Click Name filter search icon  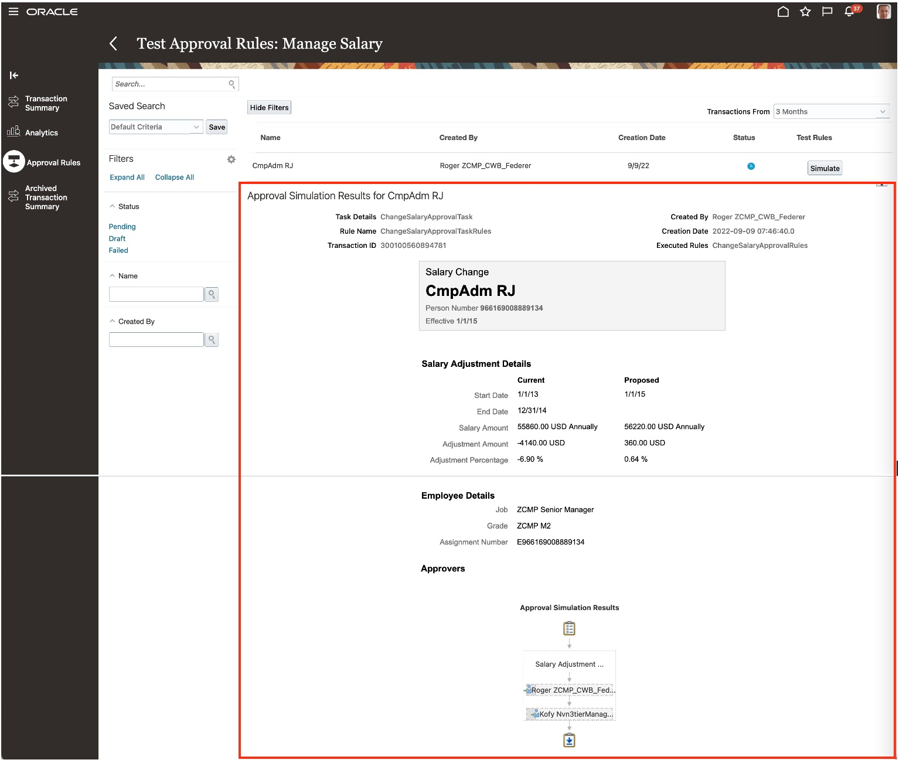tap(212, 294)
